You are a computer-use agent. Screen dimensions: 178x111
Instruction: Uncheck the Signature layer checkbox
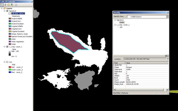pyautogui.click(x=7, y=11)
